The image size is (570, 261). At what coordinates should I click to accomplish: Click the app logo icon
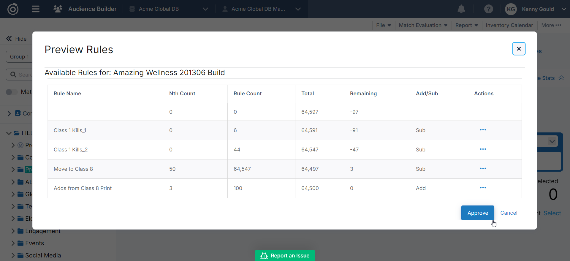pos(13,9)
